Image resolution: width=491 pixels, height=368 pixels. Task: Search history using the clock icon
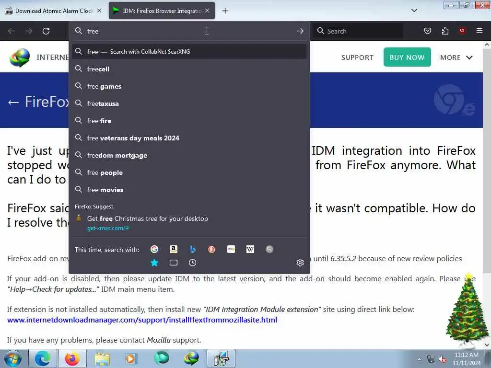193,263
